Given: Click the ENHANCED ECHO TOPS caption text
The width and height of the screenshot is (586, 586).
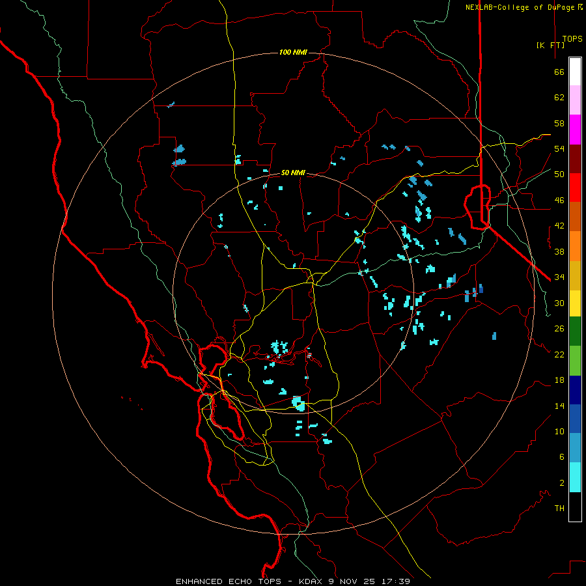Looking at the screenshot, I should coord(229,581).
